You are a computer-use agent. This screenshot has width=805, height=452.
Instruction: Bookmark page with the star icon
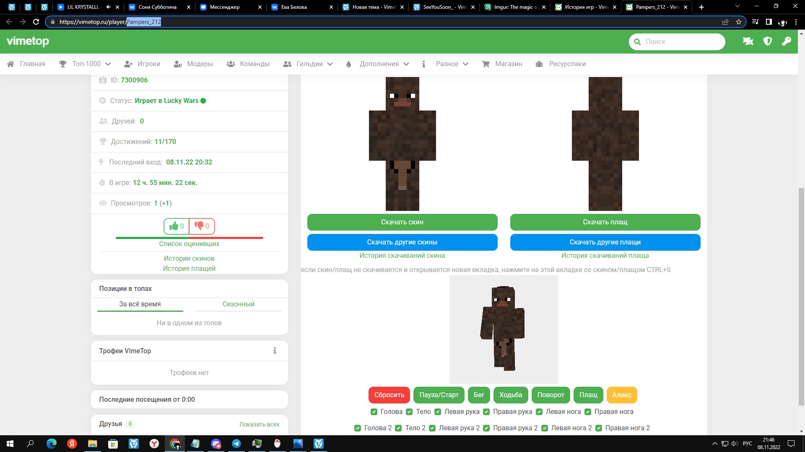(739, 22)
